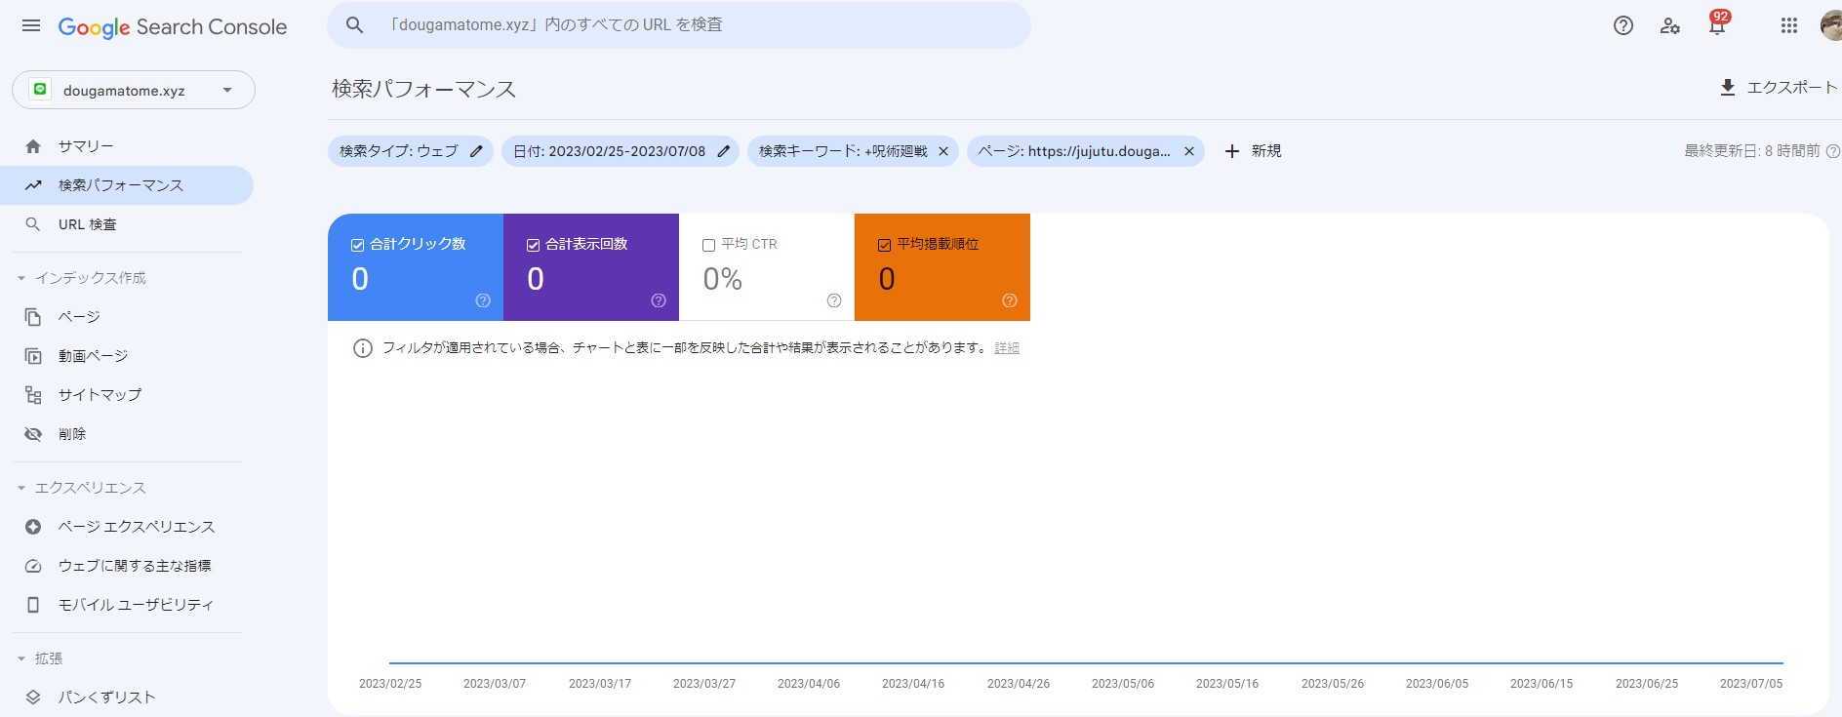
Task: Add a 新規 filter
Action: pos(1253,151)
